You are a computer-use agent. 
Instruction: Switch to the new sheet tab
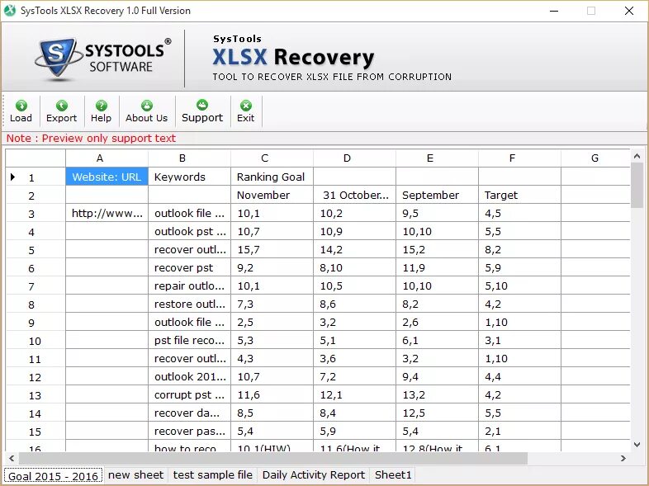click(135, 474)
